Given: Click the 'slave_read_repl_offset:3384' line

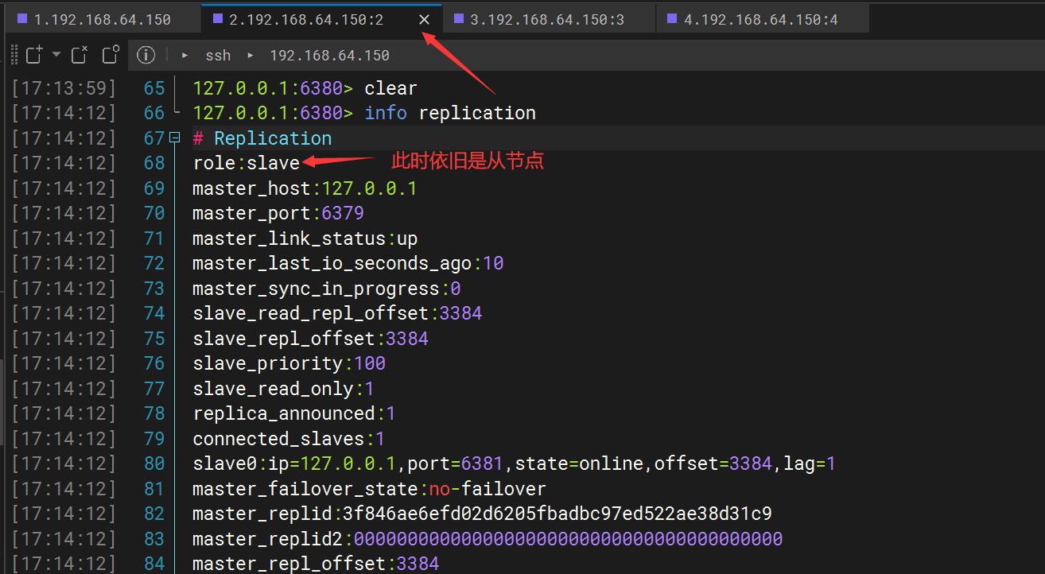Looking at the screenshot, I should coord(337,313).
